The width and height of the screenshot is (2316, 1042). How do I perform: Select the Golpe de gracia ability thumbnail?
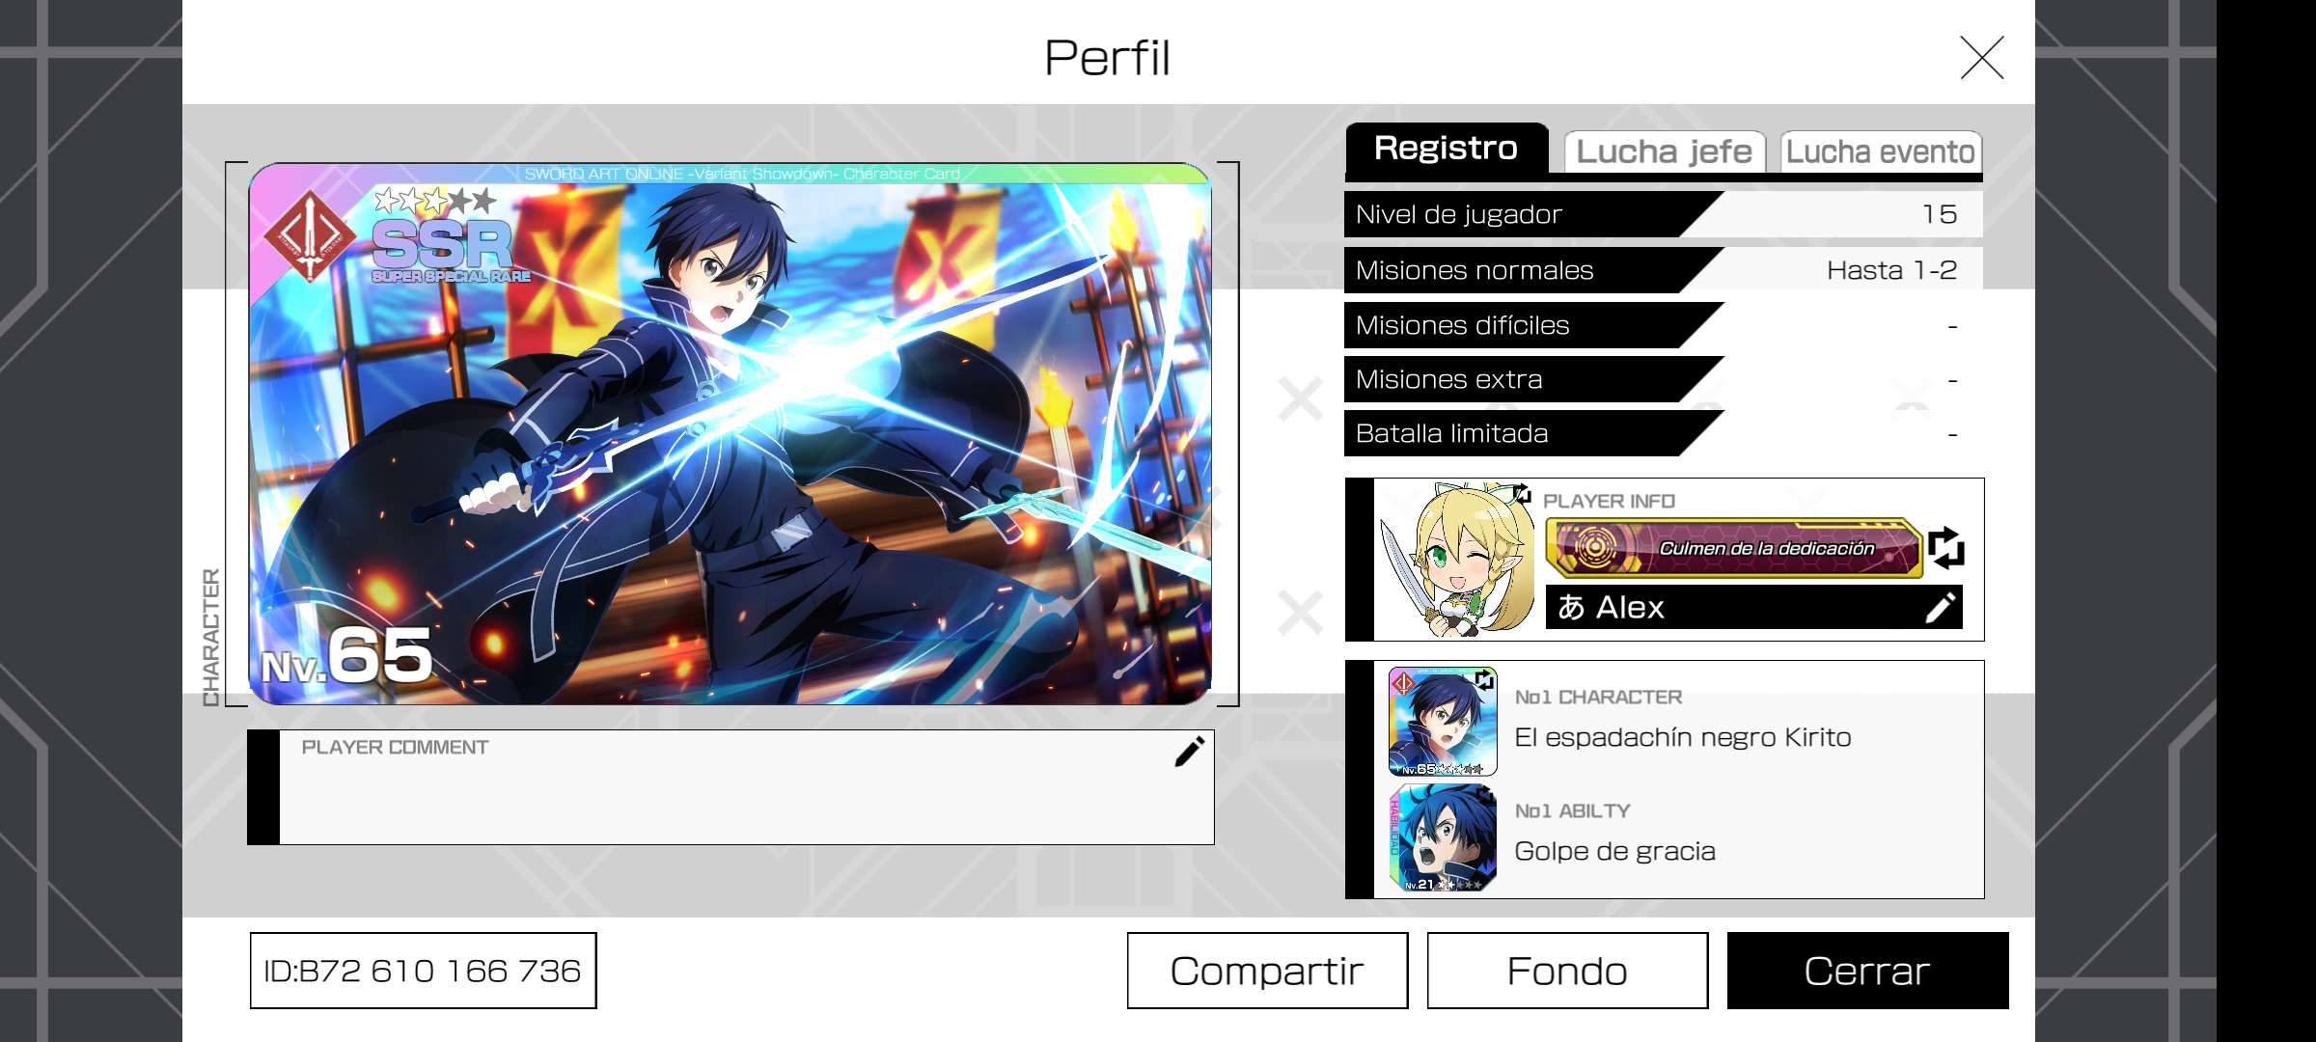1443,837
